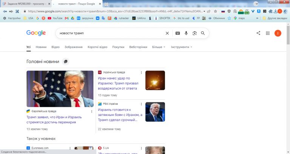
Task: Show hidden bookmarks with the double chevron
Action: click(x=257, y=18)
